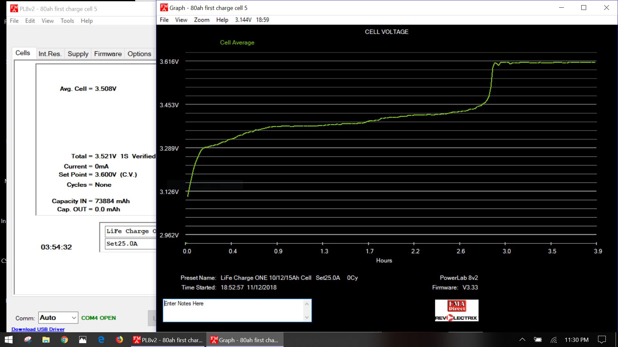Switch to PL8v2 window in taskbar

point(168,340)
